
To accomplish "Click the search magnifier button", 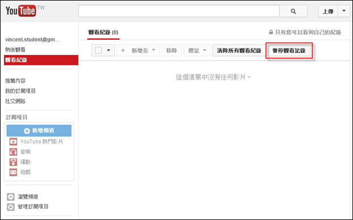I will coord(293,11).
